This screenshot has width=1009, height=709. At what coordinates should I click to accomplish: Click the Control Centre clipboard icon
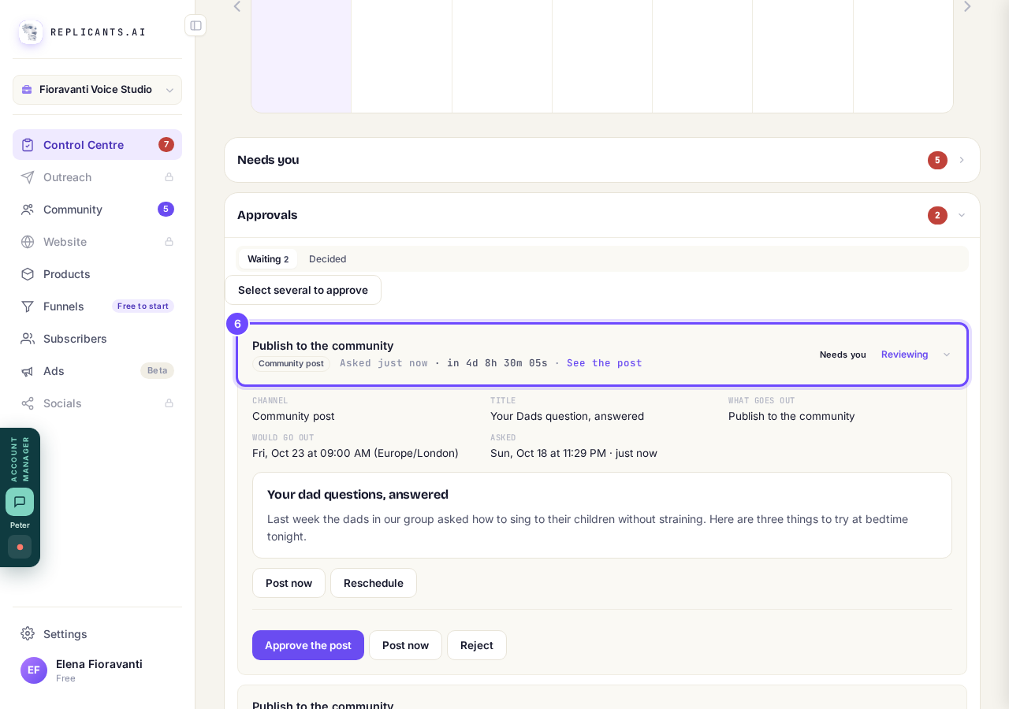pos(28,145)
